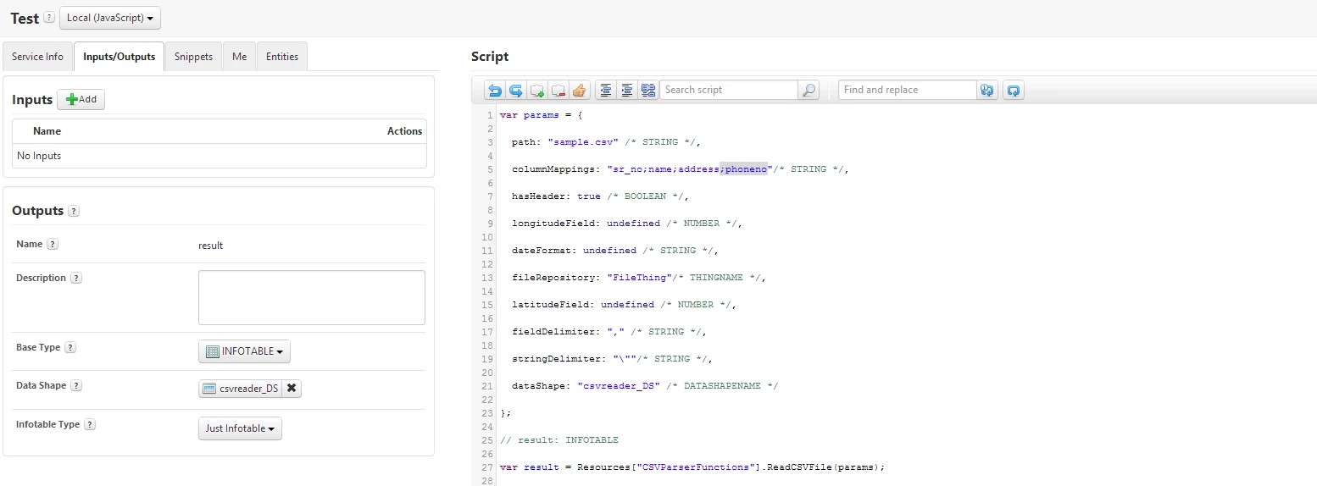Viewport: 1317px width, 486px height.
Task: Click line number 27 in the gutter
Action: pyautogui.click(x=487, y=467)
